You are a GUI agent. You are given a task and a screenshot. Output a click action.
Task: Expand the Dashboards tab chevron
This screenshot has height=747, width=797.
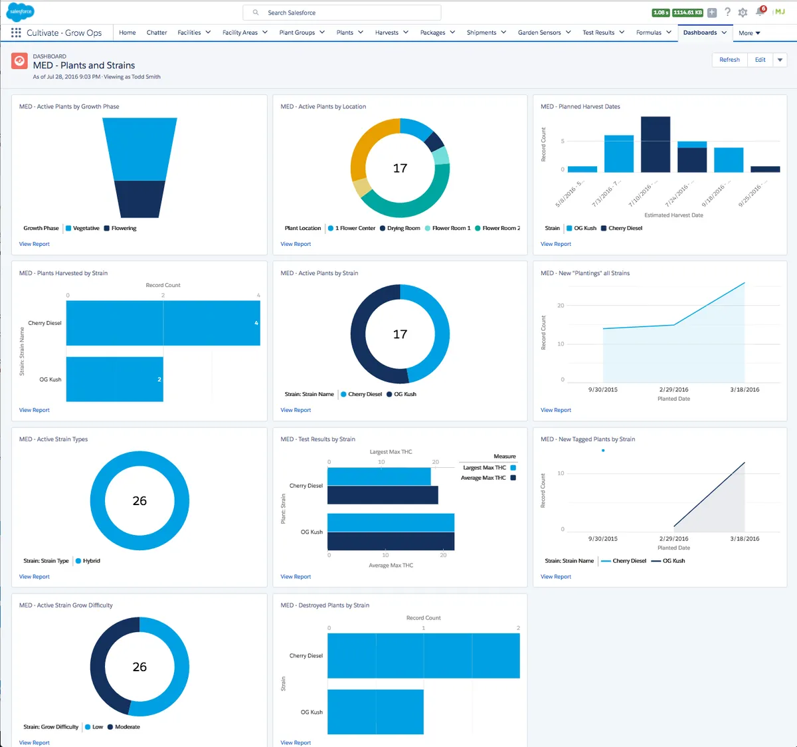(724, 32)
